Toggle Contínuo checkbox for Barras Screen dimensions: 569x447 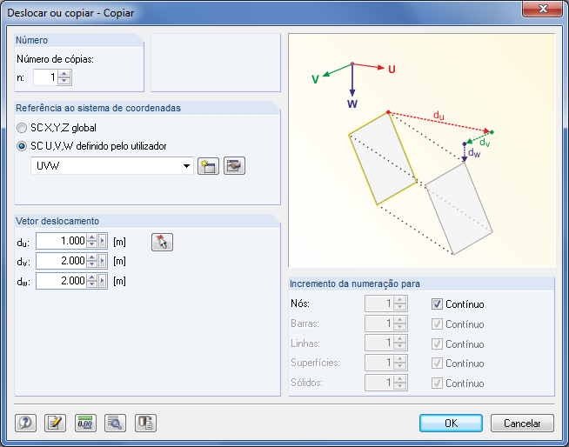(437, 324)
